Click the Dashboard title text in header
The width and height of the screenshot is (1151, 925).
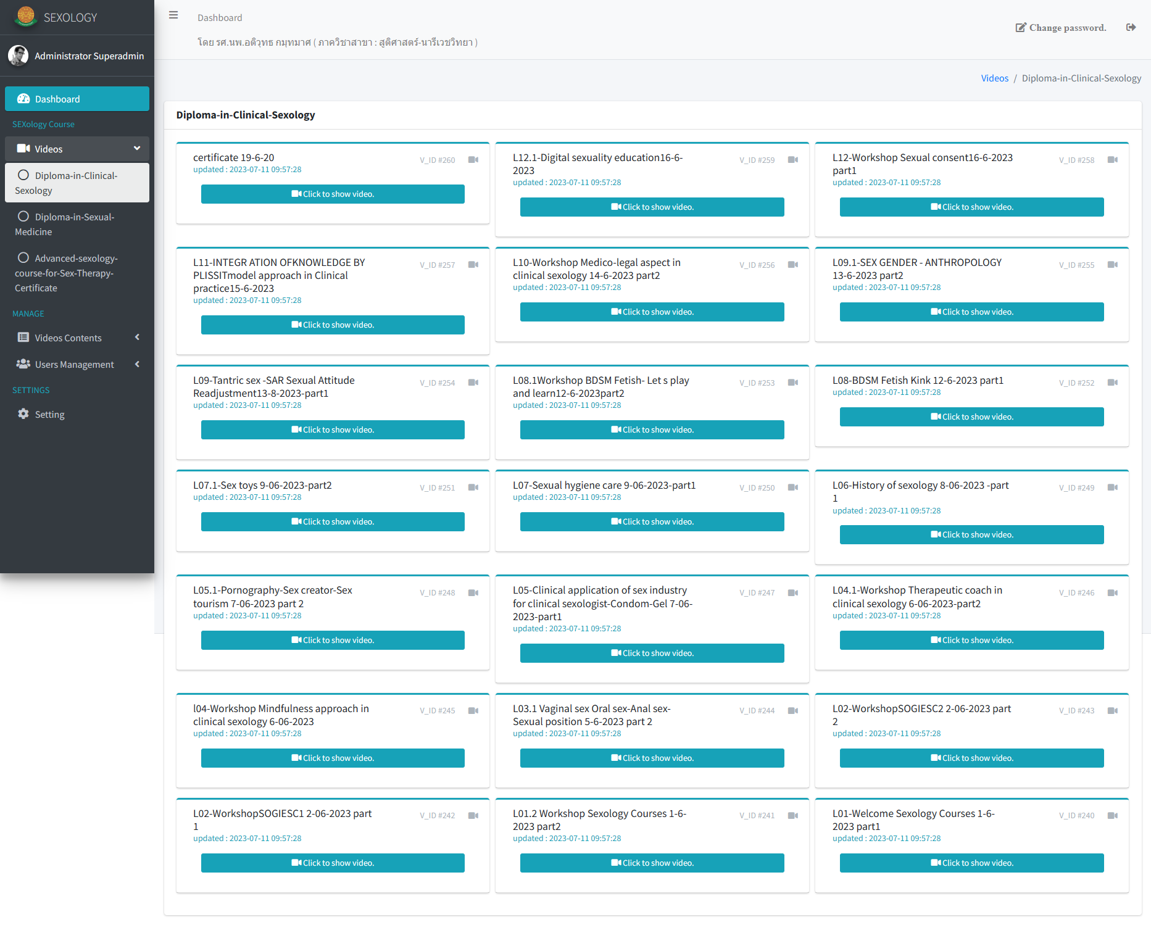tap(220, 18)
